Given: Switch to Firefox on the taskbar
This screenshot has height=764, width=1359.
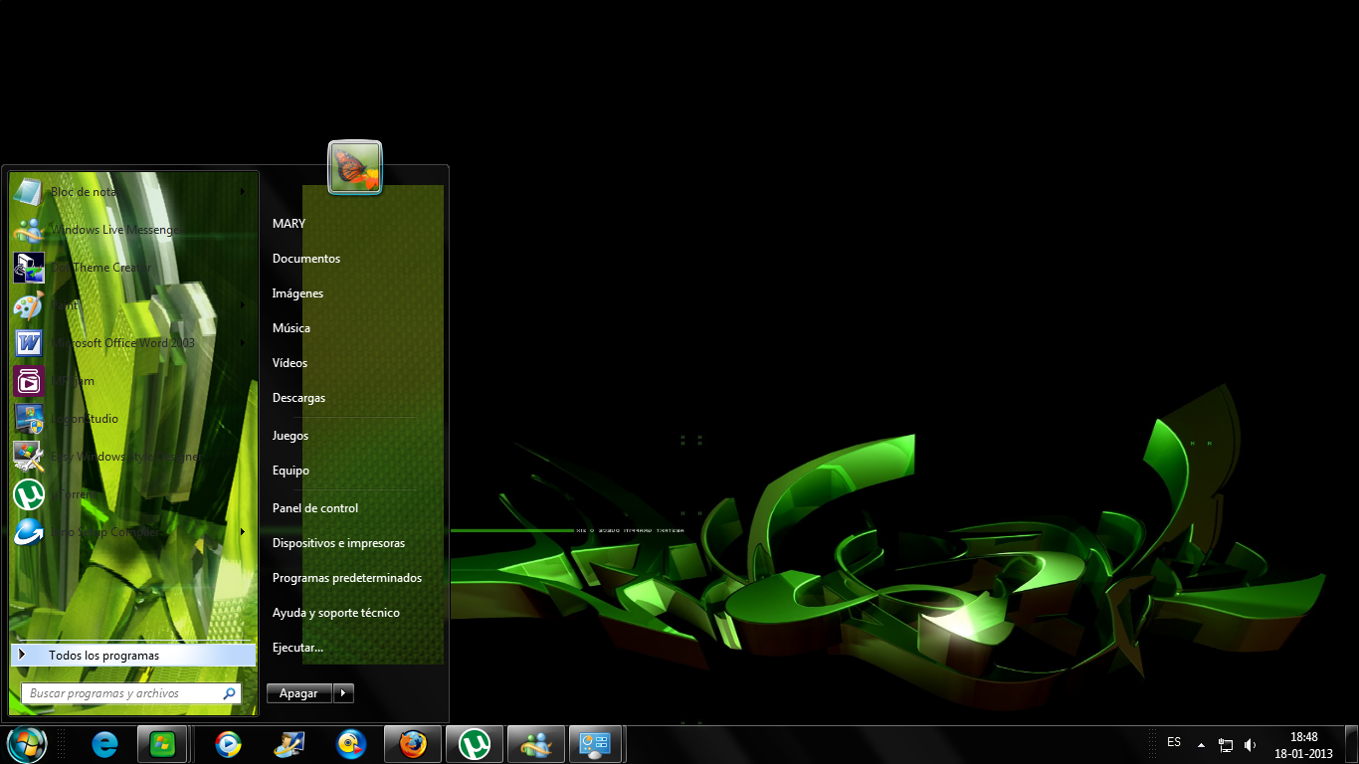Looking at the screenshot, I should pyautogui.click(x=413, y=744).
